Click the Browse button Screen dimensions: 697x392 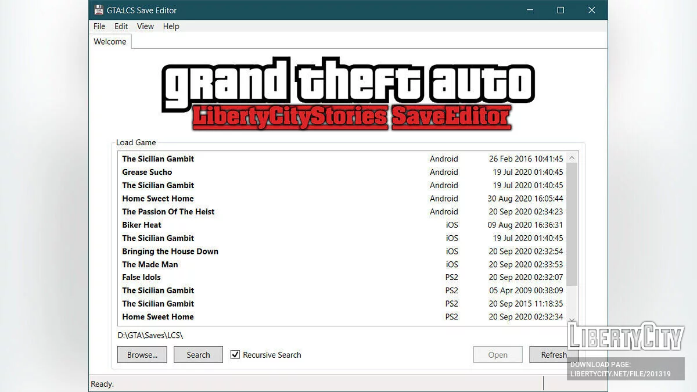click(x=142, y=354)
